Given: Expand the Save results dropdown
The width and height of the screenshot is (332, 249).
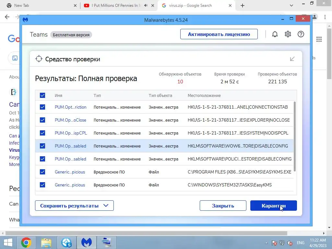Looking at the screenshot, I should (74, 206).
